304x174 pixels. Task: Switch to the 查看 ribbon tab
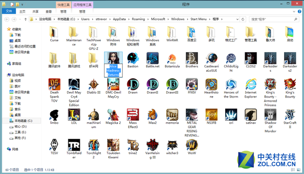[48, 11]
